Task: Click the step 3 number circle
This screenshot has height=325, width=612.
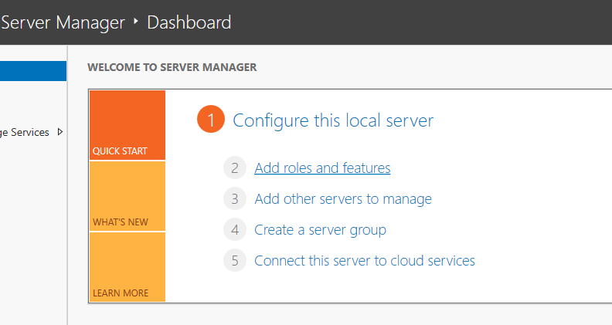Action: [x=235, y=198]
